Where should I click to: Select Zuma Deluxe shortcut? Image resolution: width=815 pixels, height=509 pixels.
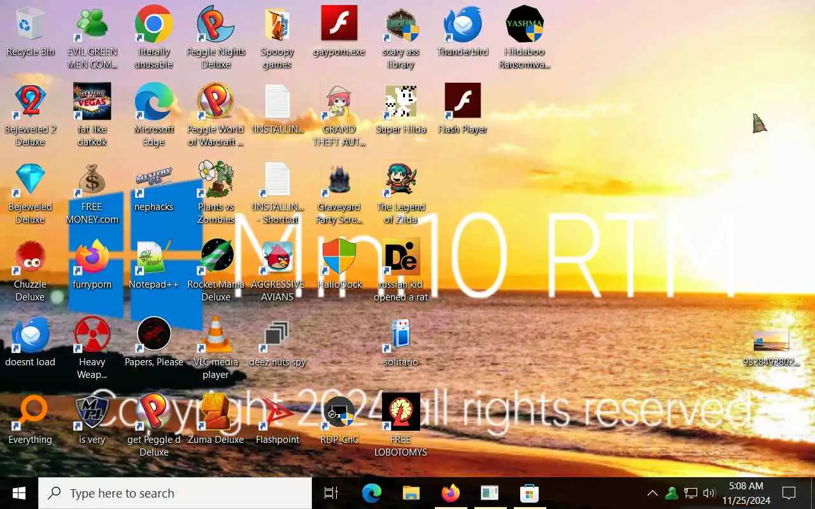(x=216, y=412)
